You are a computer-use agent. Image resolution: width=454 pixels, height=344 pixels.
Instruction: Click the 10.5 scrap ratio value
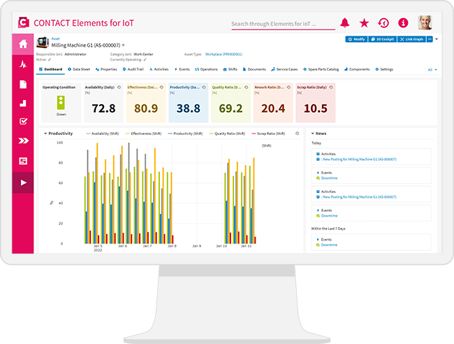click(x=316, y=108)
